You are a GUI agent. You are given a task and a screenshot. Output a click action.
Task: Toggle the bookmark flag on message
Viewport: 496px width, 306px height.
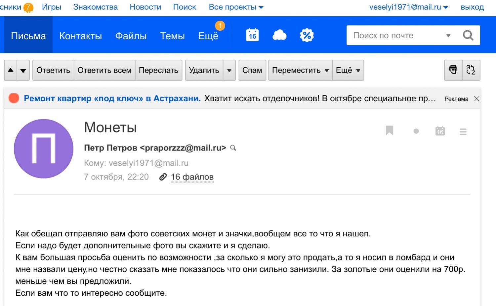[390, 131]
